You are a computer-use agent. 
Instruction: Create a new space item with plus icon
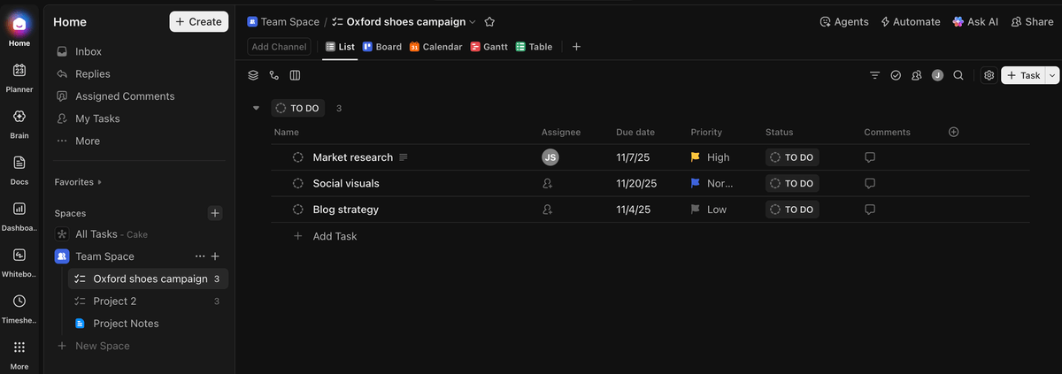click(x=215, y=213)
